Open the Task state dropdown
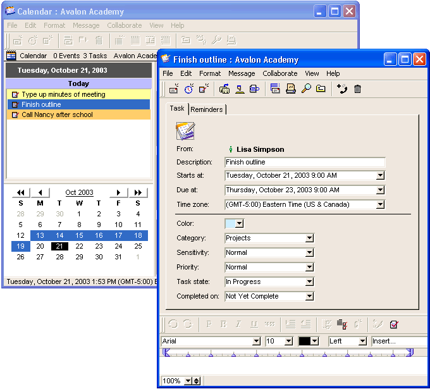430x389 pixels. [x=309, y=282]
